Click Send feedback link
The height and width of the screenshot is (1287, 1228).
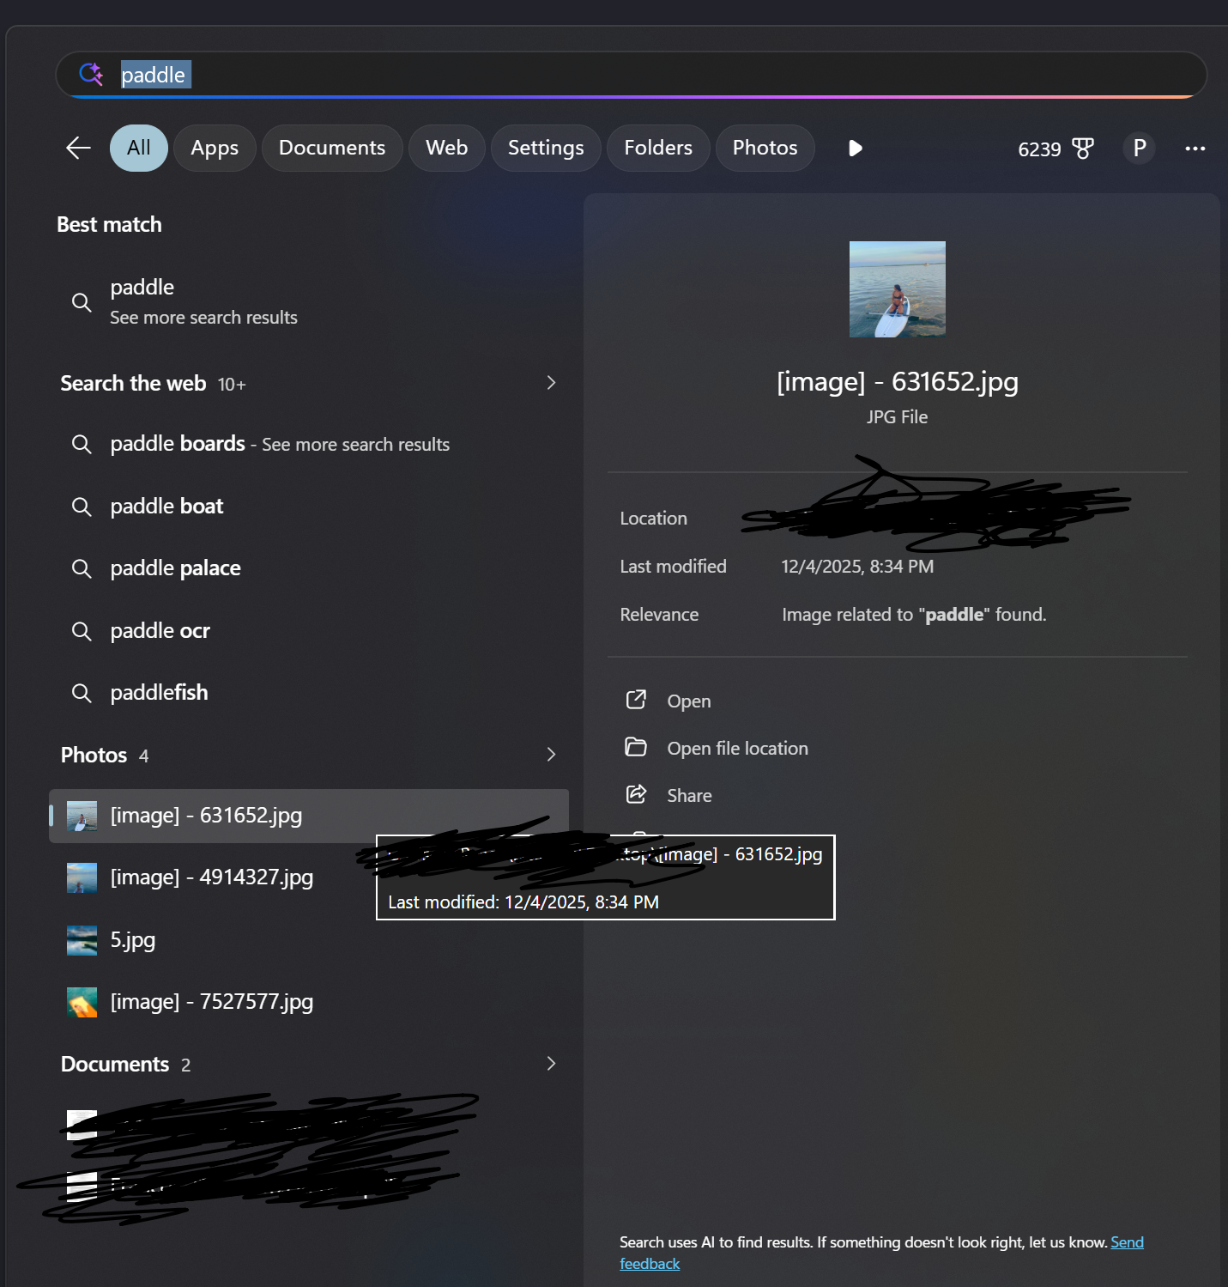click(x=1127, y=1242)
